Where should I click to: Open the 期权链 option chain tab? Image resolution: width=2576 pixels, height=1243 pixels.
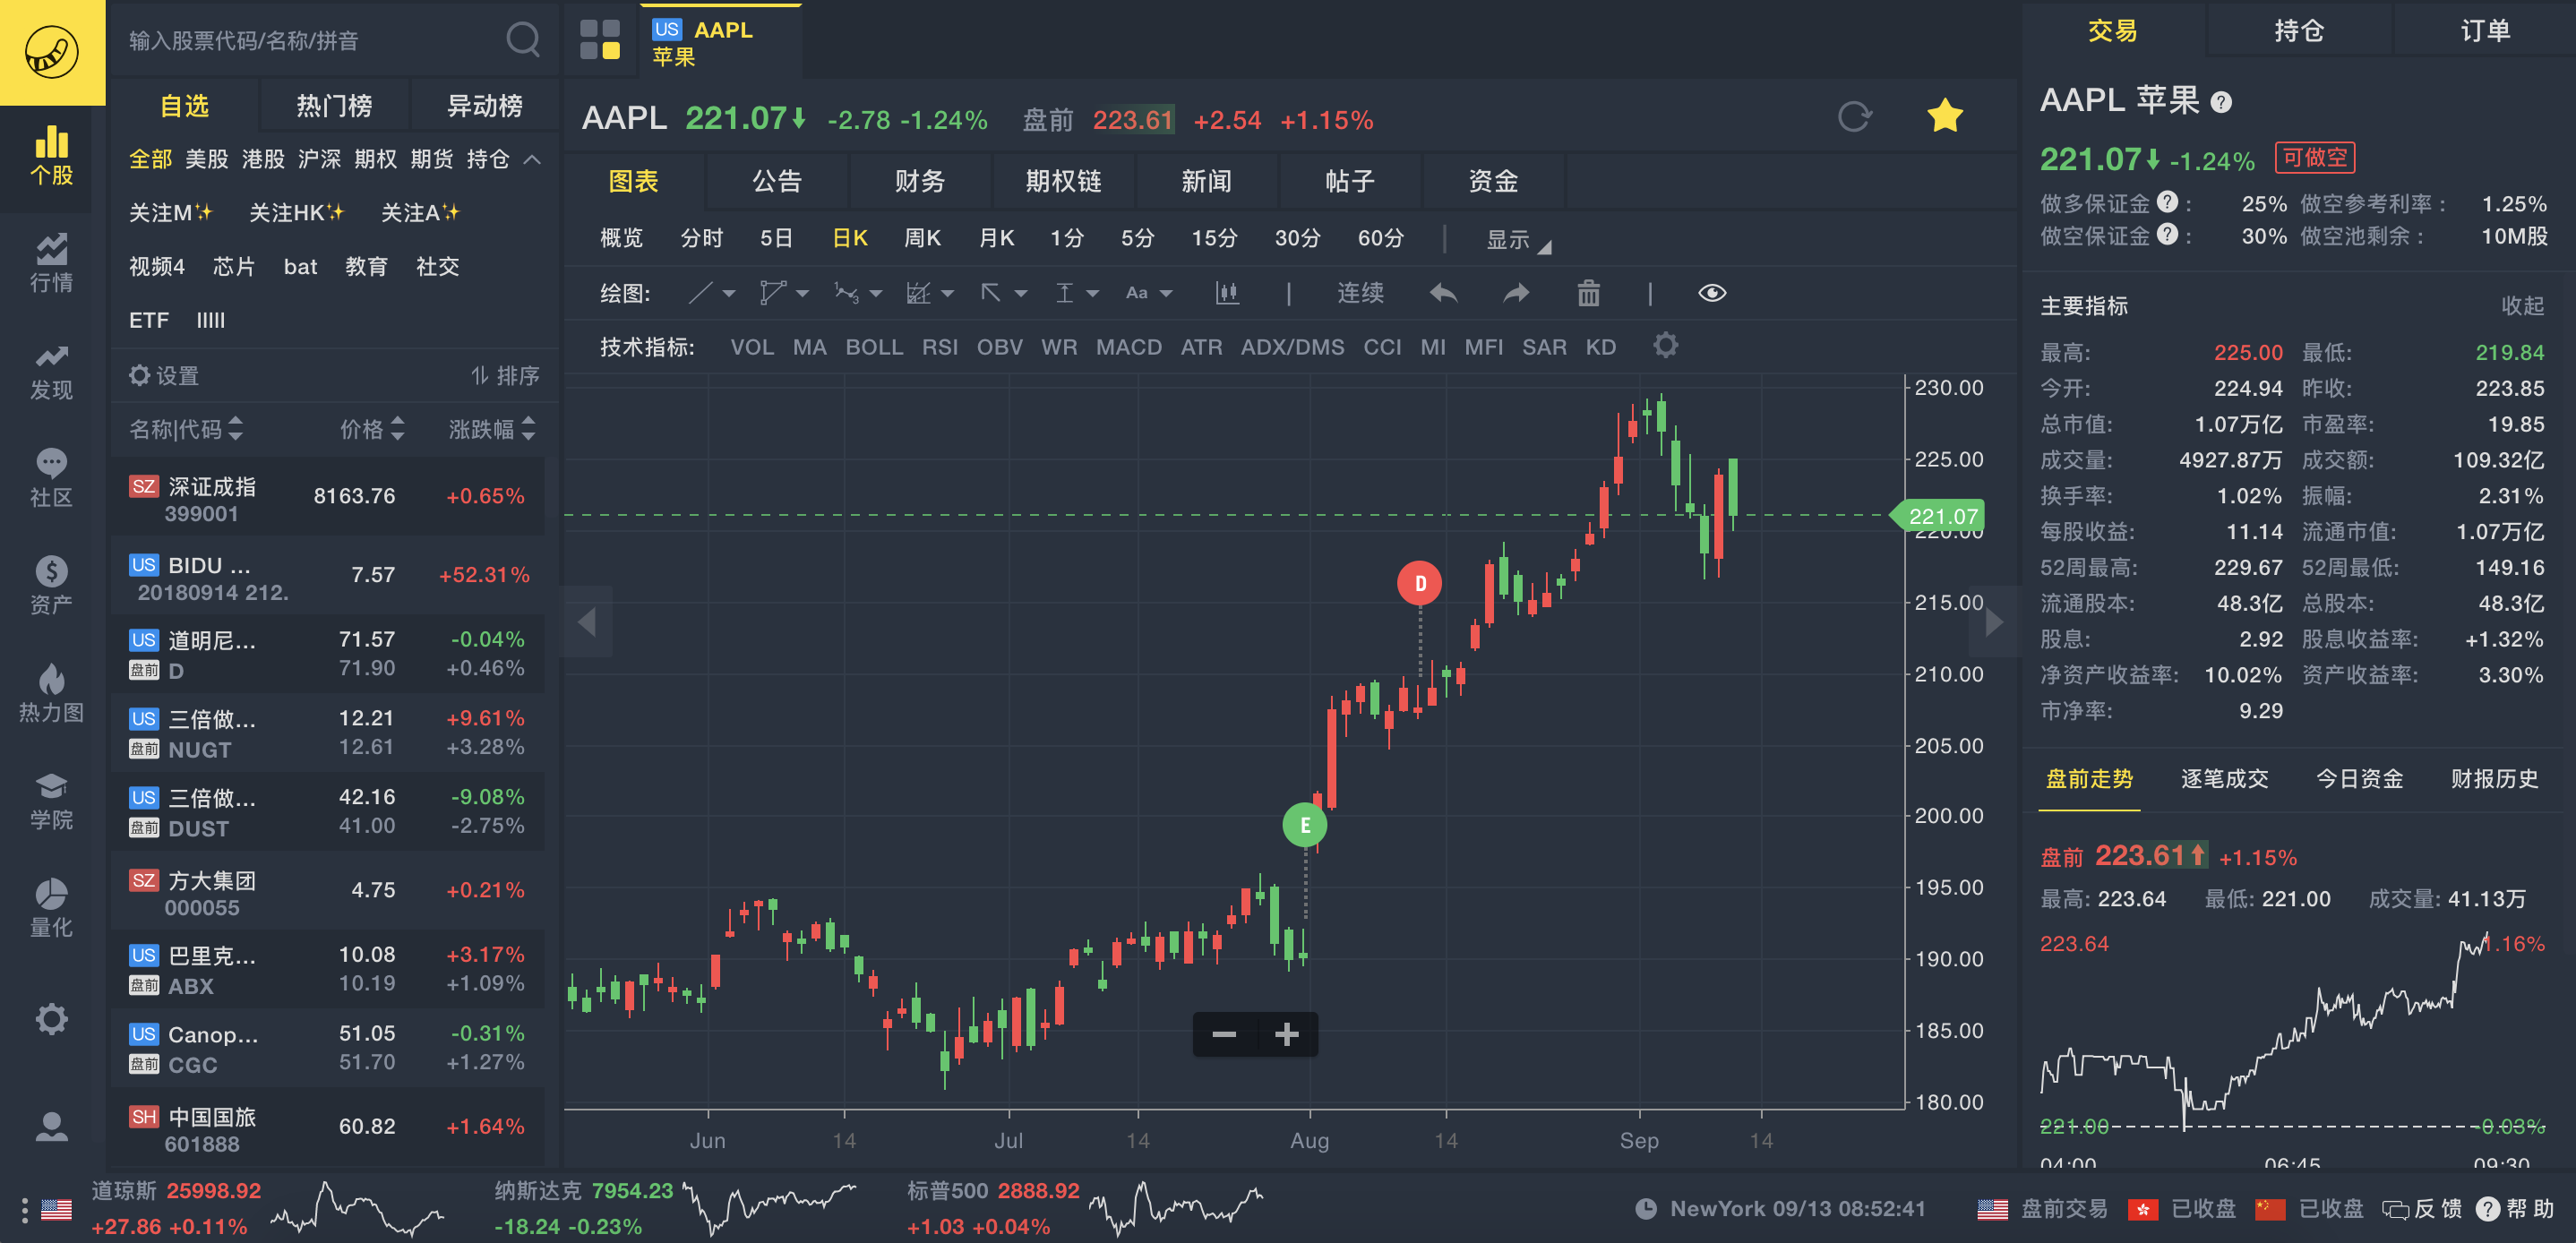point(1063,181)
